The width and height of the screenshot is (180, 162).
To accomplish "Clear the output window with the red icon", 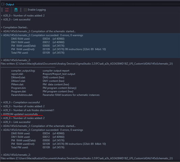I will (7, 10).
